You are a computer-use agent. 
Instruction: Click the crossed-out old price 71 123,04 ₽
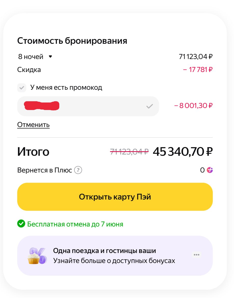[129, 151]
